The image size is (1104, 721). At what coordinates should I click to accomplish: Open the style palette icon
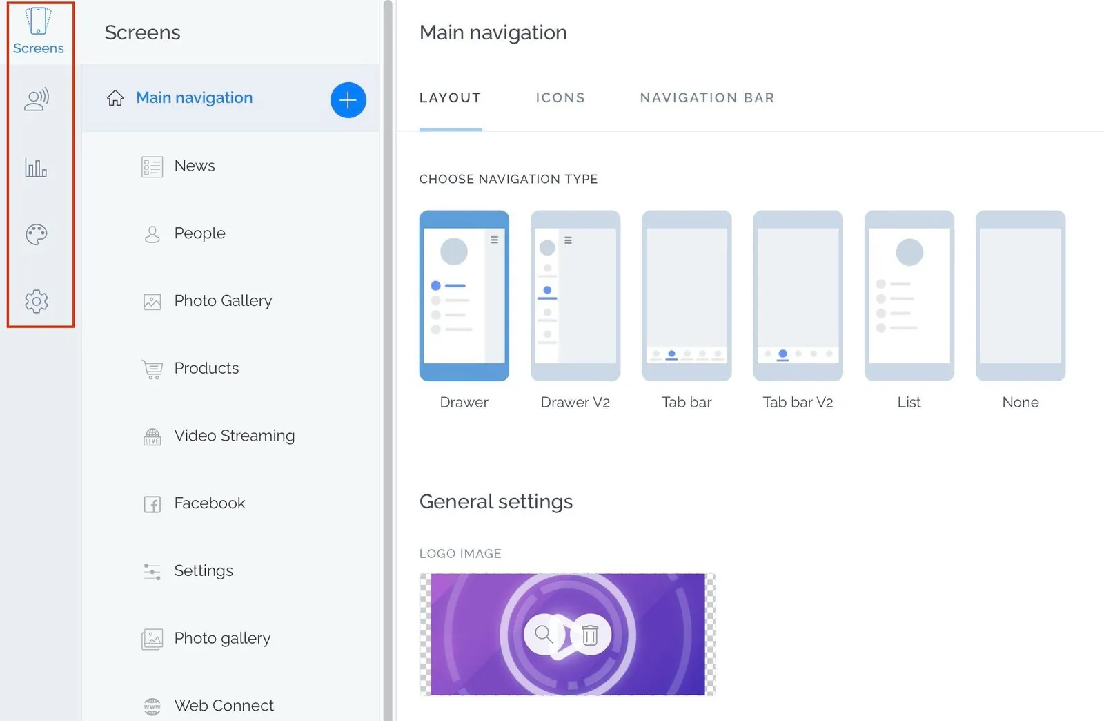[37, 234]
